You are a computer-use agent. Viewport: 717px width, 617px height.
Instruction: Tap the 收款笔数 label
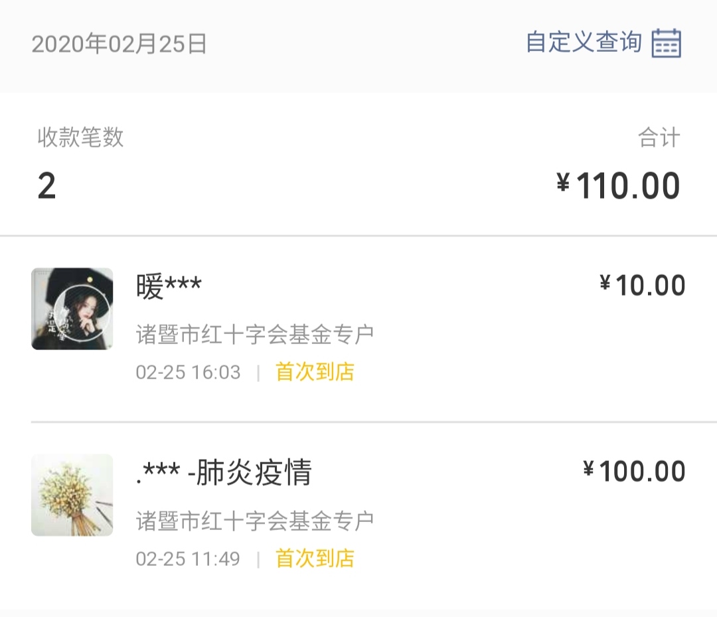(80, 137)
